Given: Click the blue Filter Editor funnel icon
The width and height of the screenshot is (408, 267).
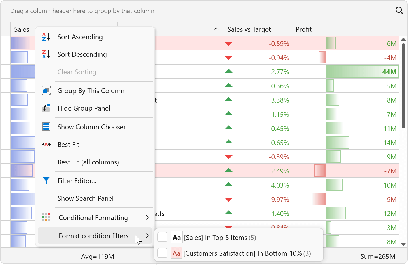Looking at the screenshot, I should click(46, 181).
